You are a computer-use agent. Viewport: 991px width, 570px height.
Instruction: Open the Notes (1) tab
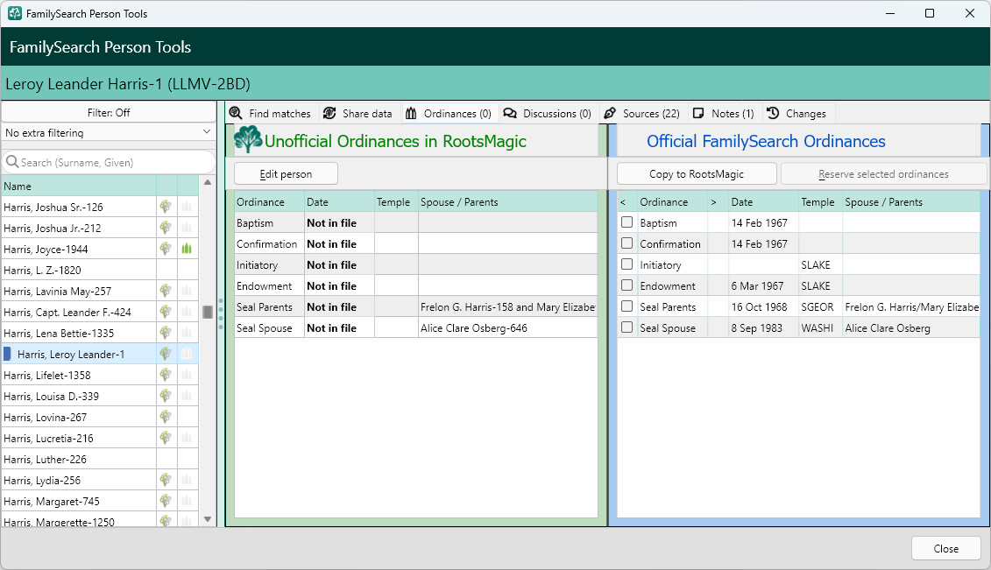725,114
